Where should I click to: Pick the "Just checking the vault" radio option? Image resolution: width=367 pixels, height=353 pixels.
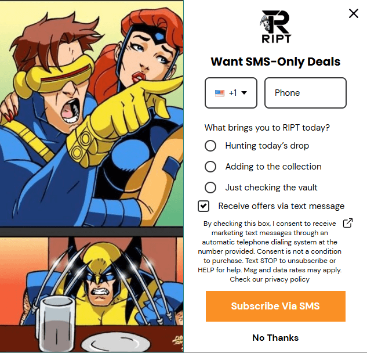[210, 188]
